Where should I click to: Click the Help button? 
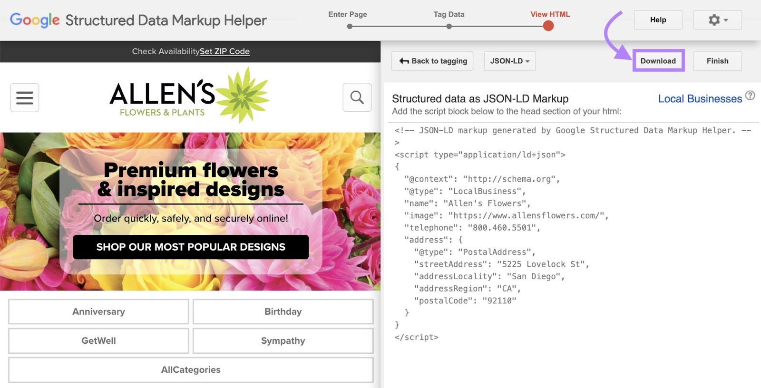tap(658, 20)
